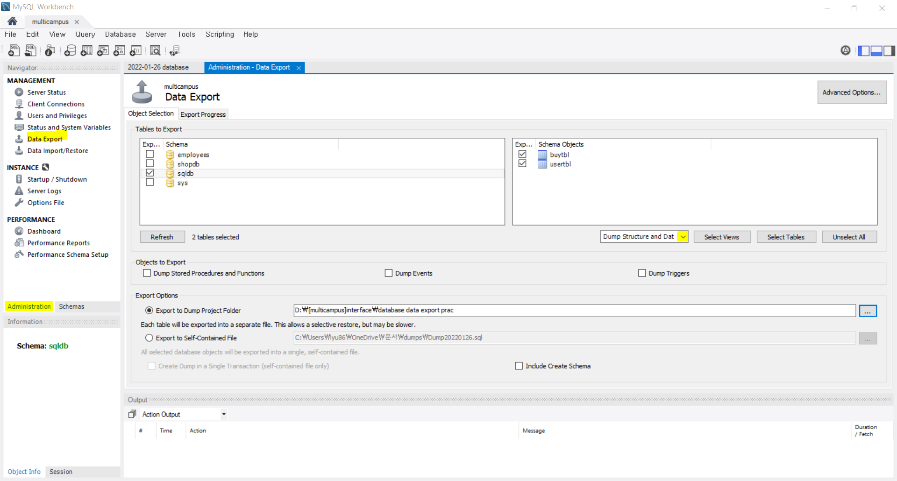Create new SQL tab toolbar icon

14,50
